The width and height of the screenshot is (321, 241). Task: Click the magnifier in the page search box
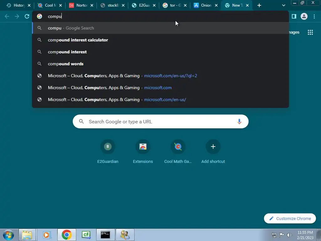[x=82, y=121]
